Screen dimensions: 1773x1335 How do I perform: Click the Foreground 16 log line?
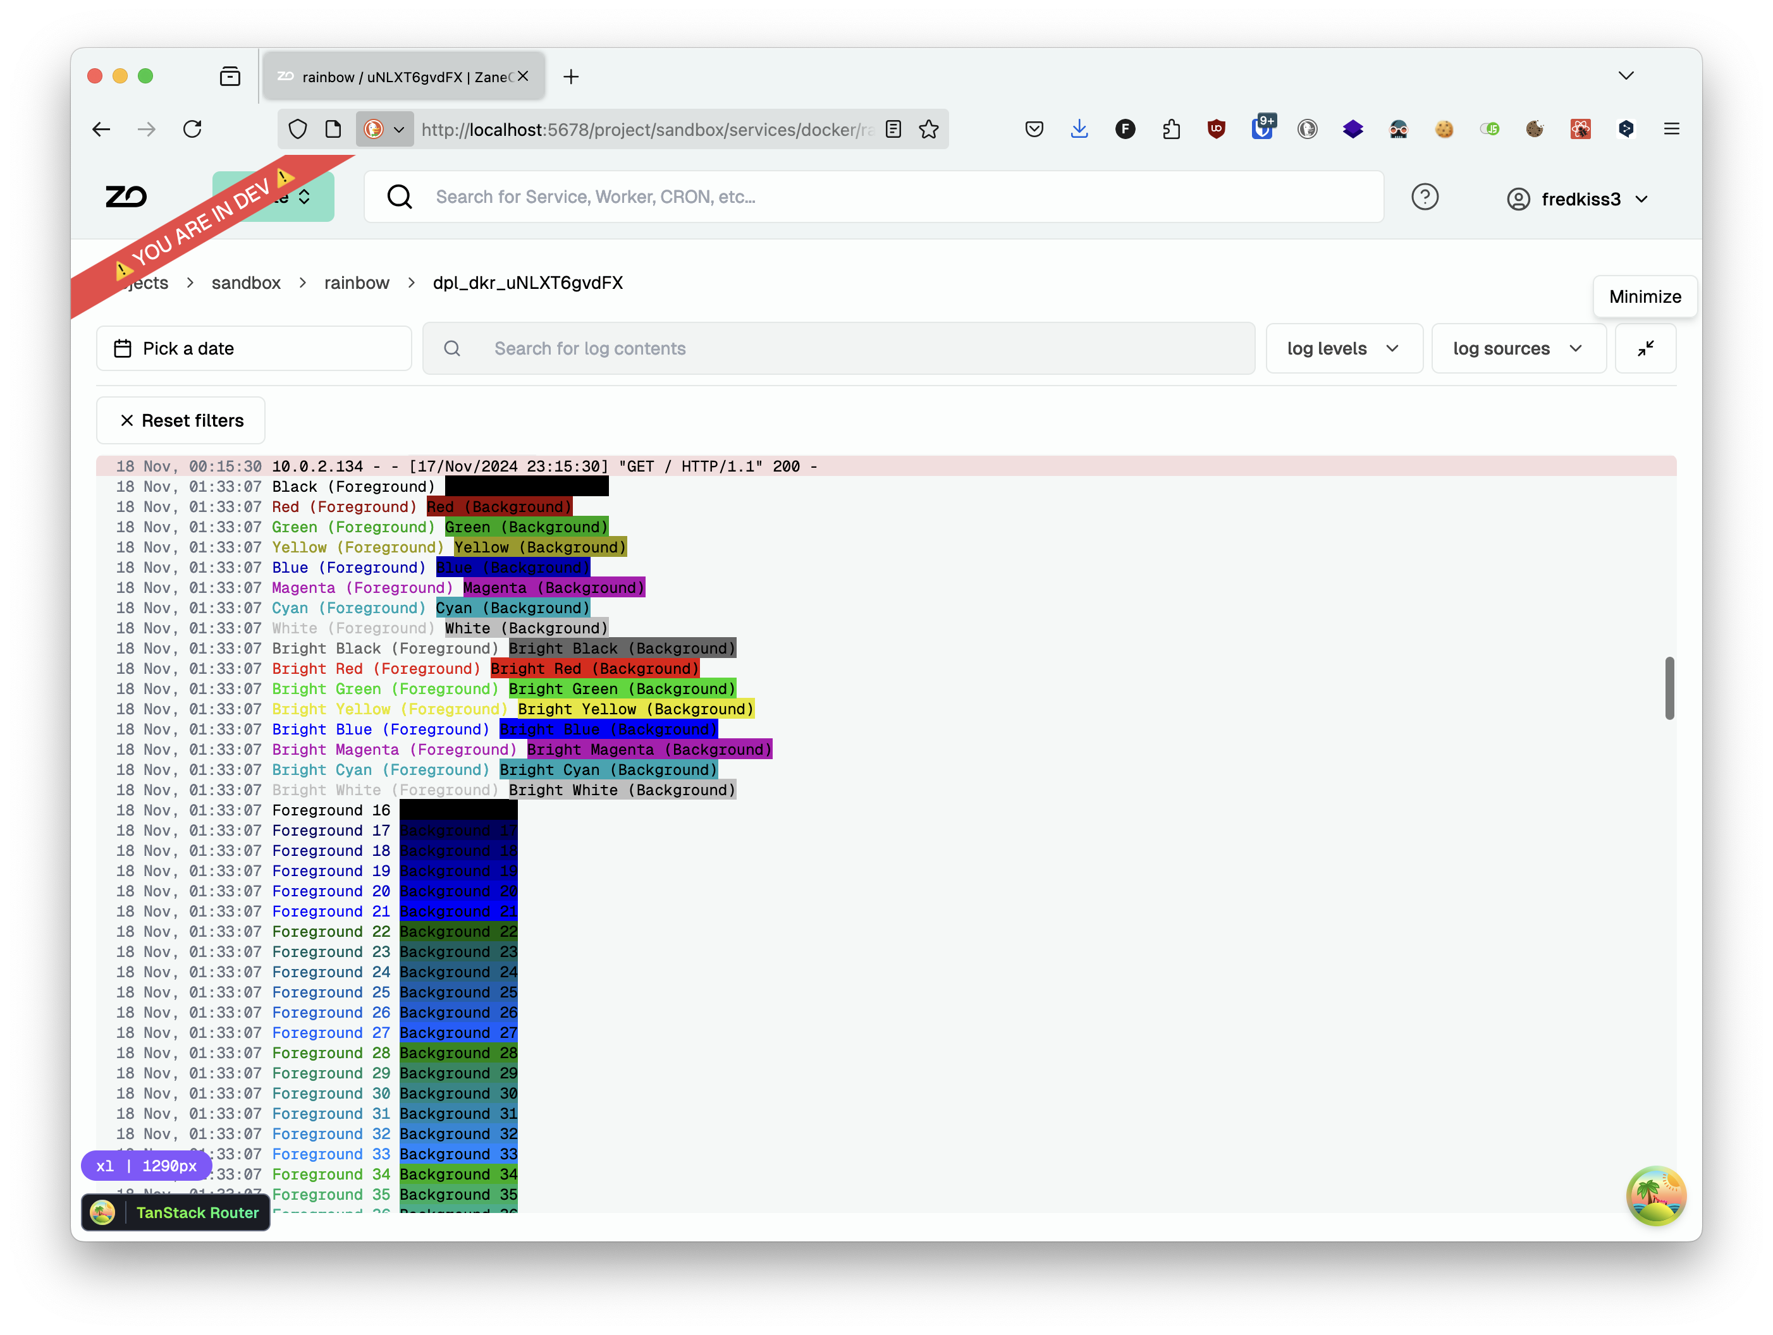tap(331, 810)
